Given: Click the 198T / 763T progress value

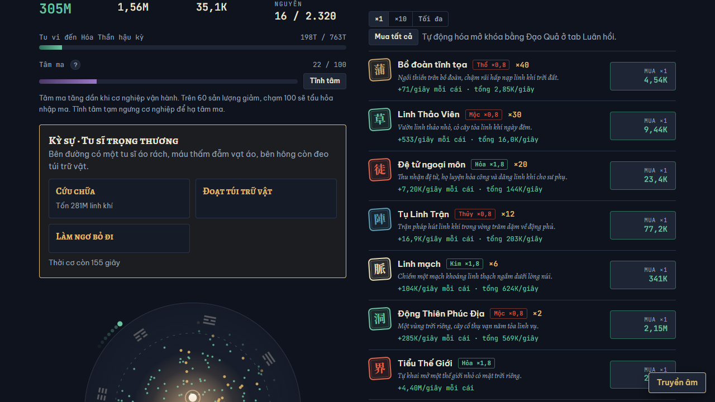Looking at the screenshot, I should [x=323, y=37].
